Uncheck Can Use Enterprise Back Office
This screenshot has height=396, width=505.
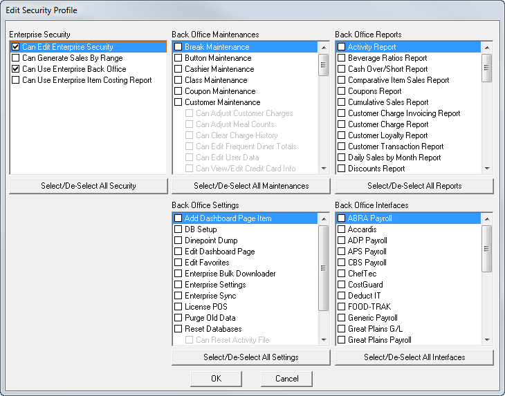point(15,69)
